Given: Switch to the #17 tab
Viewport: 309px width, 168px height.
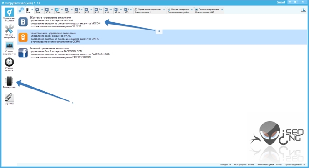Looking at the screenshot, I should click(x=69, y=10).
